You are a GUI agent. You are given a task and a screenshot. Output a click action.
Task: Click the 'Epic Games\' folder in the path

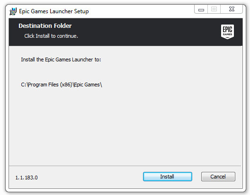[x=88, y=85]
